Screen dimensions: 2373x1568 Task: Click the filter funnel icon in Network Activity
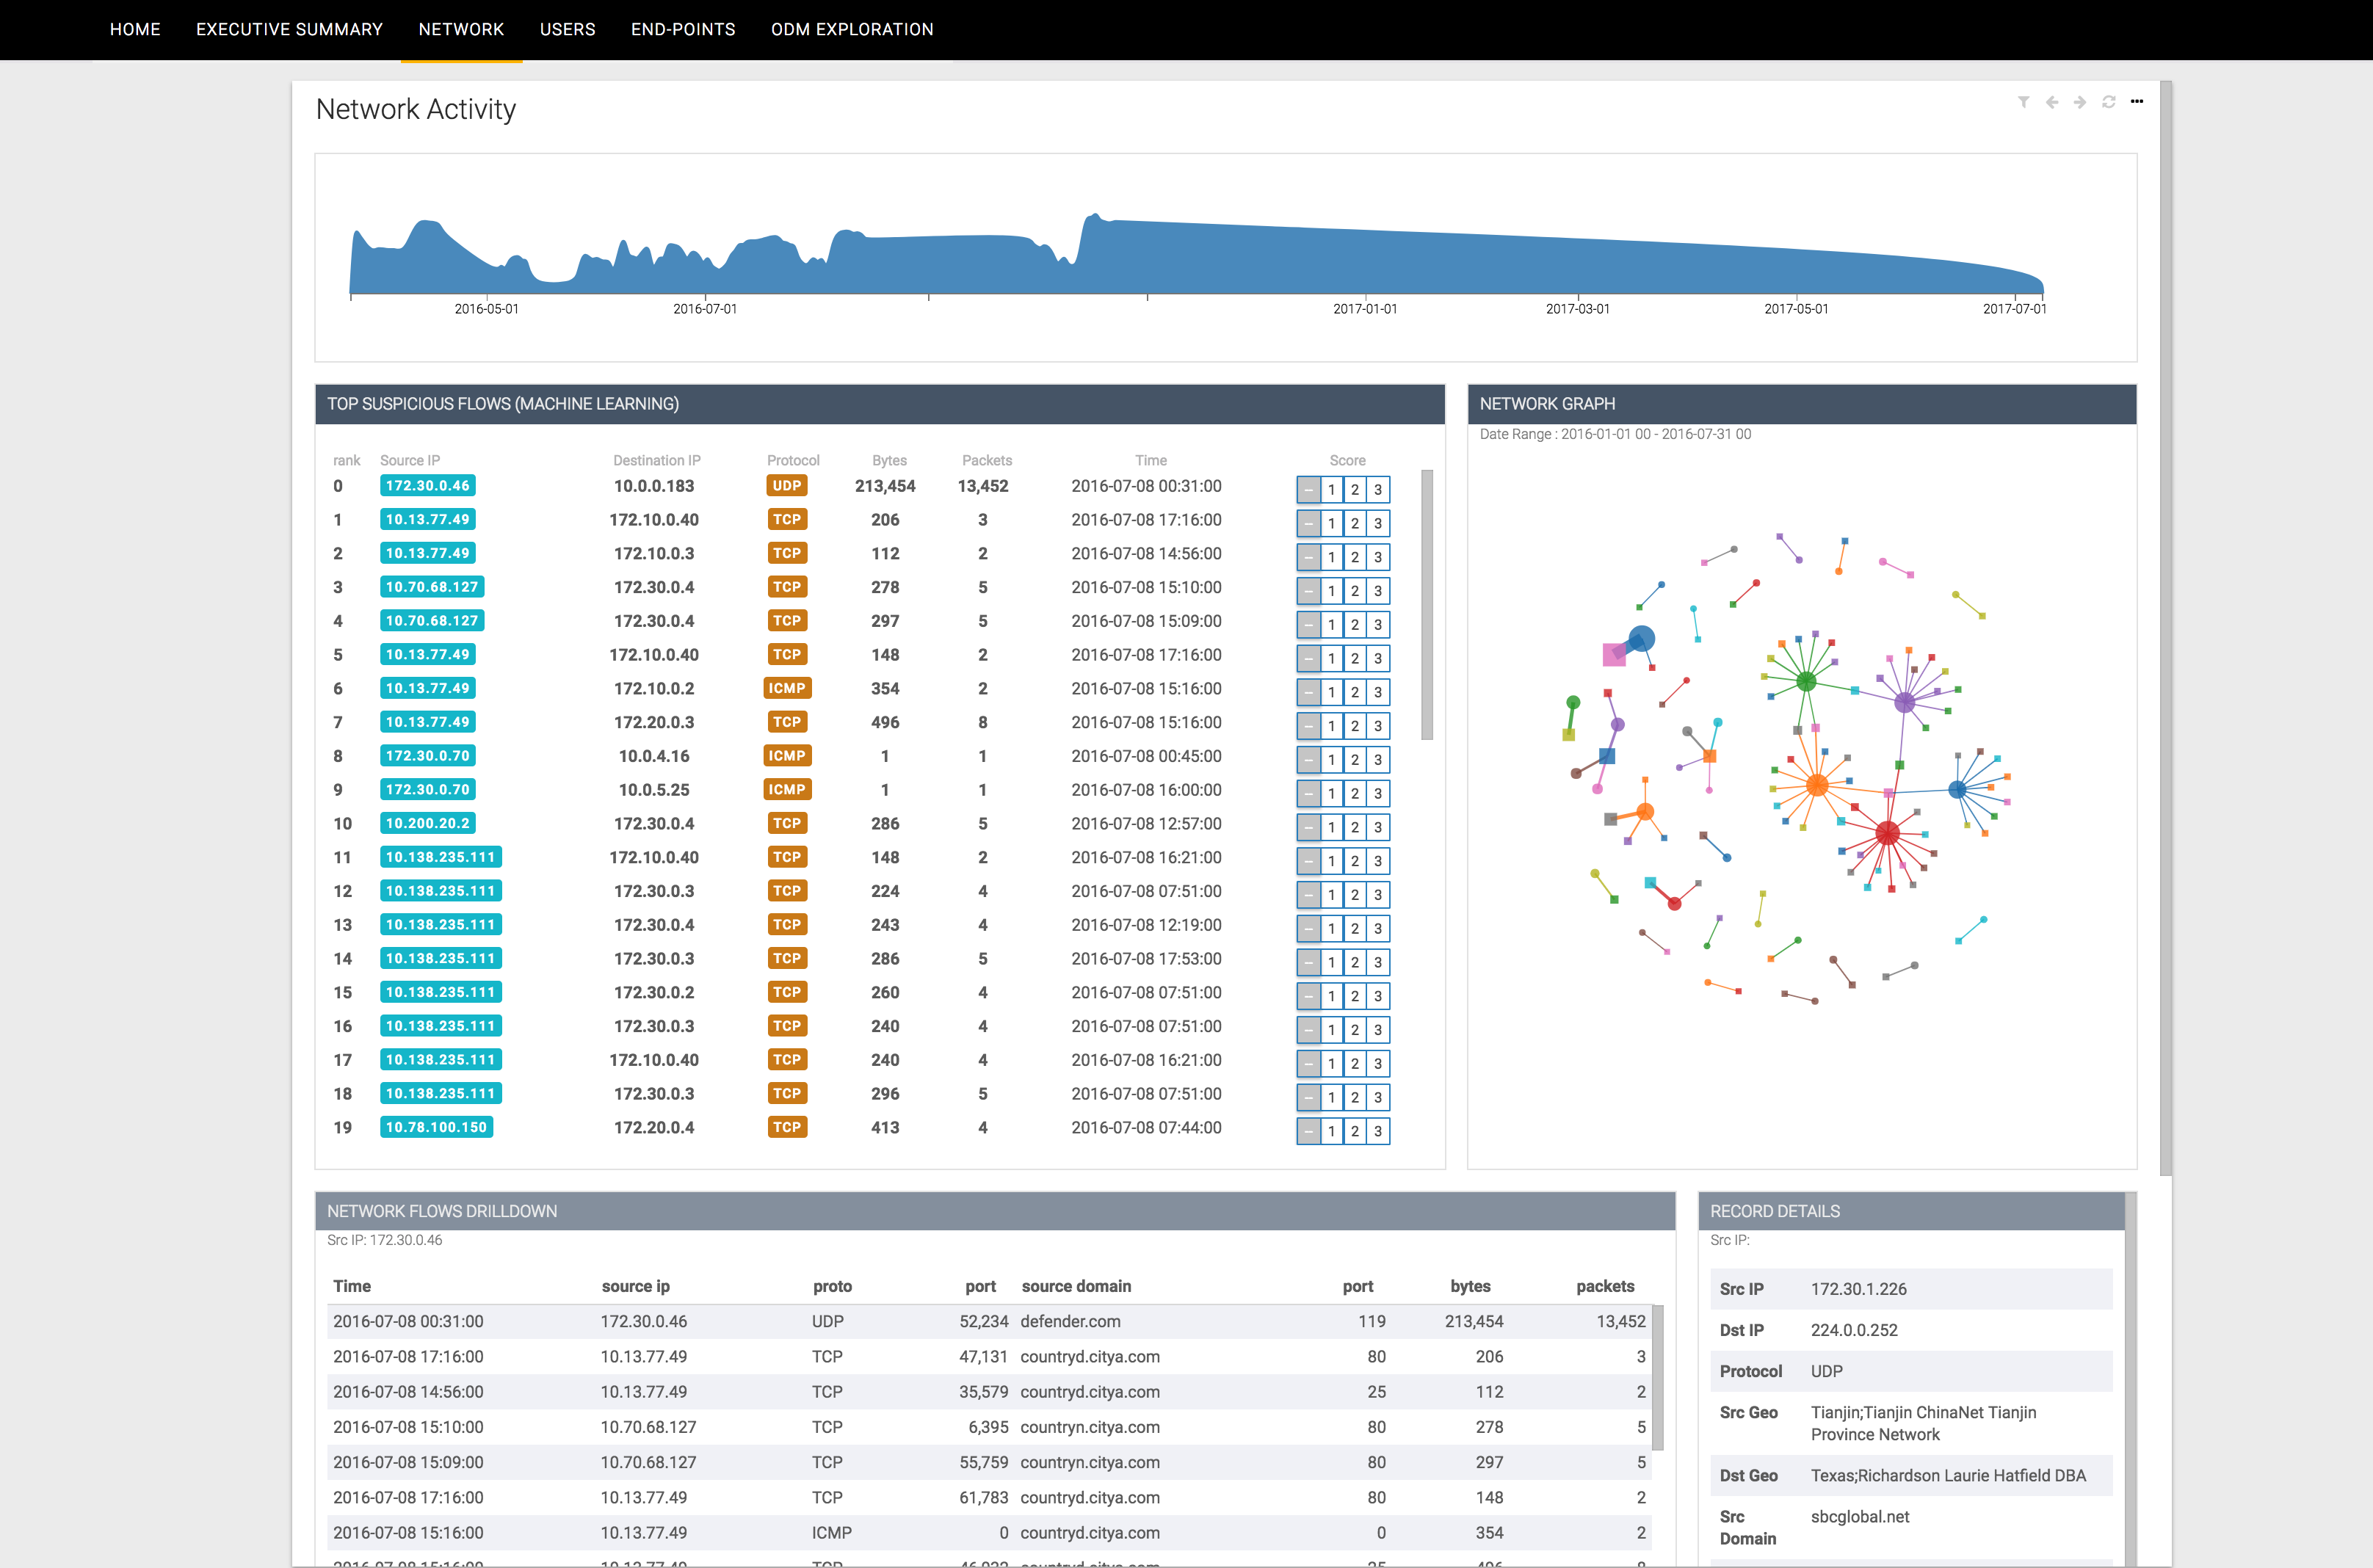point(2023,102)
